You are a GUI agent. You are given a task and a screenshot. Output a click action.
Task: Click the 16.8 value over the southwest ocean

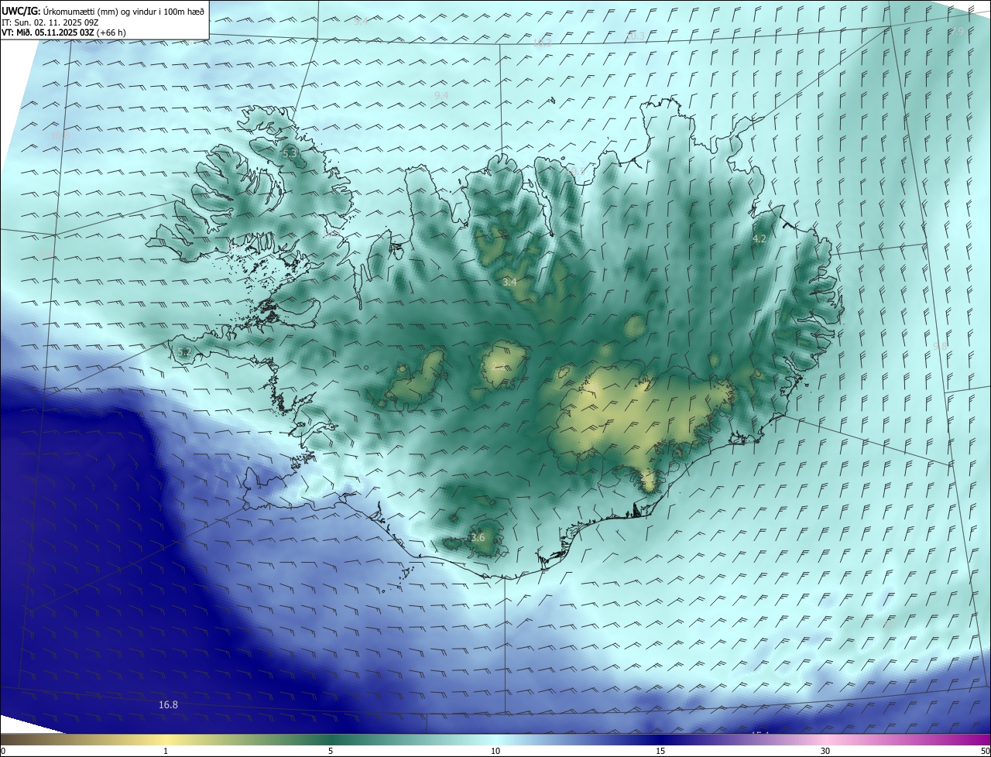168,704
